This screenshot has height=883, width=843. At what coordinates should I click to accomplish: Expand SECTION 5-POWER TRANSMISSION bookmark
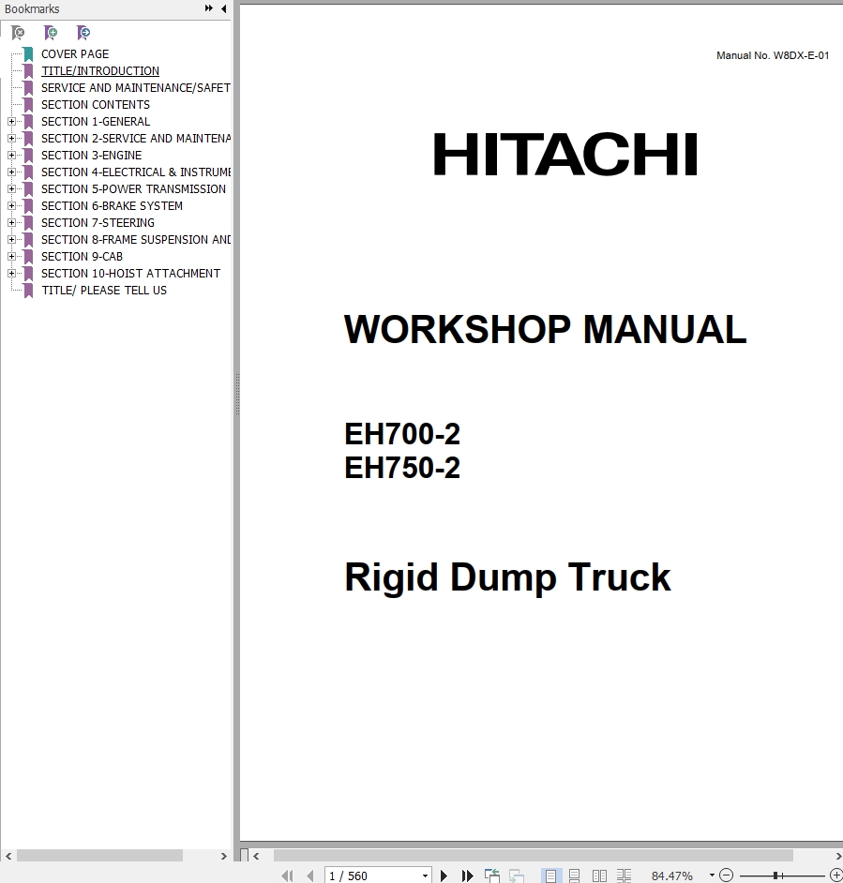(11, 188)
